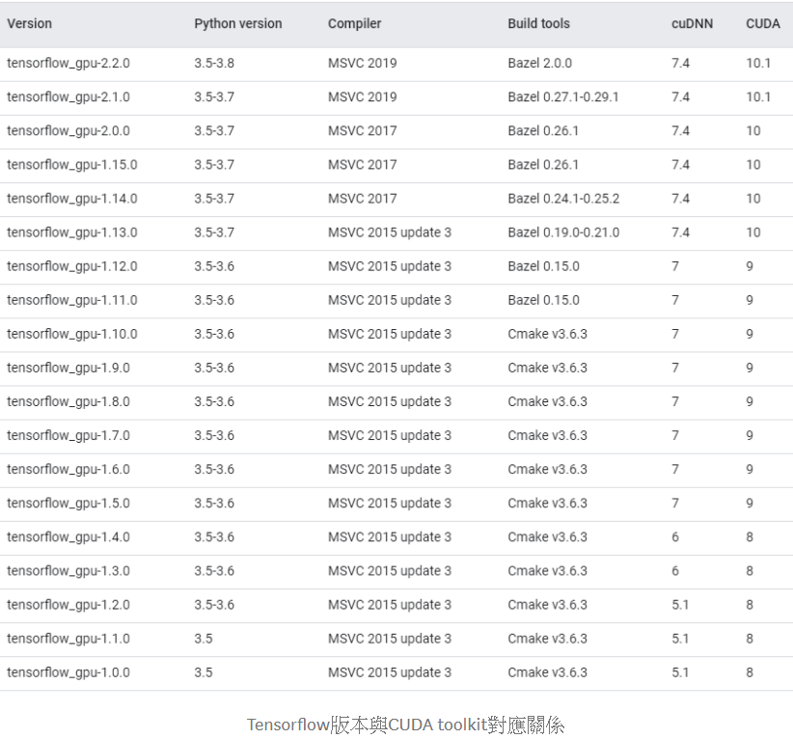793x739 pixels.
Task: Select tensorflow_gpu-1.4.0 version cell
Action: tap(68, 537)
